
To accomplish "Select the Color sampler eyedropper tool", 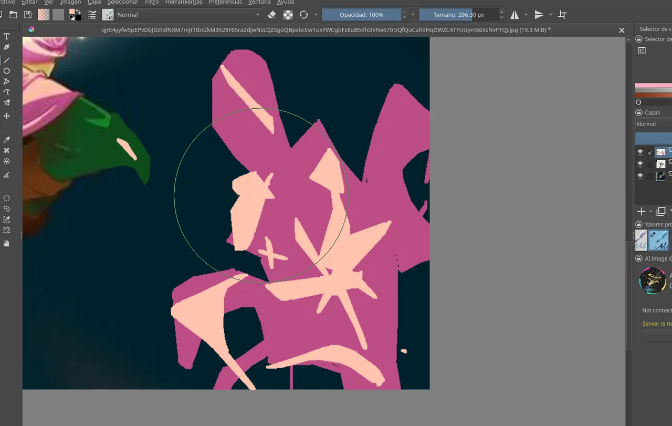I will pos(7,140).
